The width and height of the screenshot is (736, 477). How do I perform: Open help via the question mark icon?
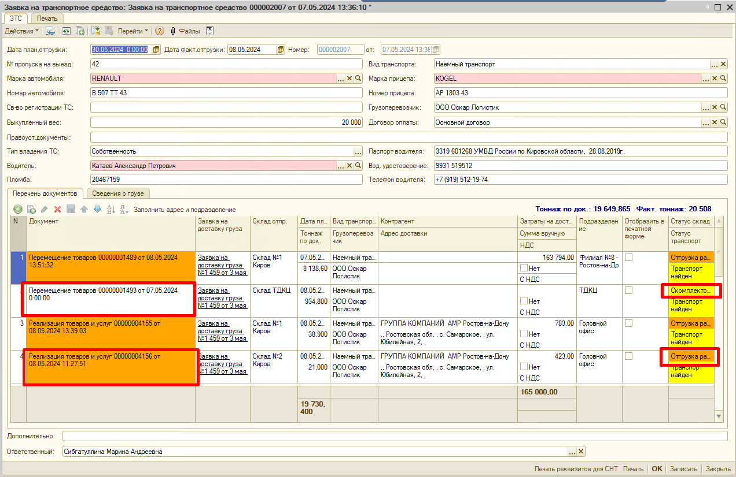160,31
